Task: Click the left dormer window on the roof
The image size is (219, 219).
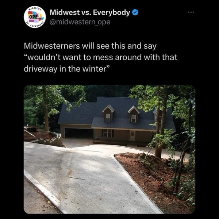Action: [x=108, y=118]
